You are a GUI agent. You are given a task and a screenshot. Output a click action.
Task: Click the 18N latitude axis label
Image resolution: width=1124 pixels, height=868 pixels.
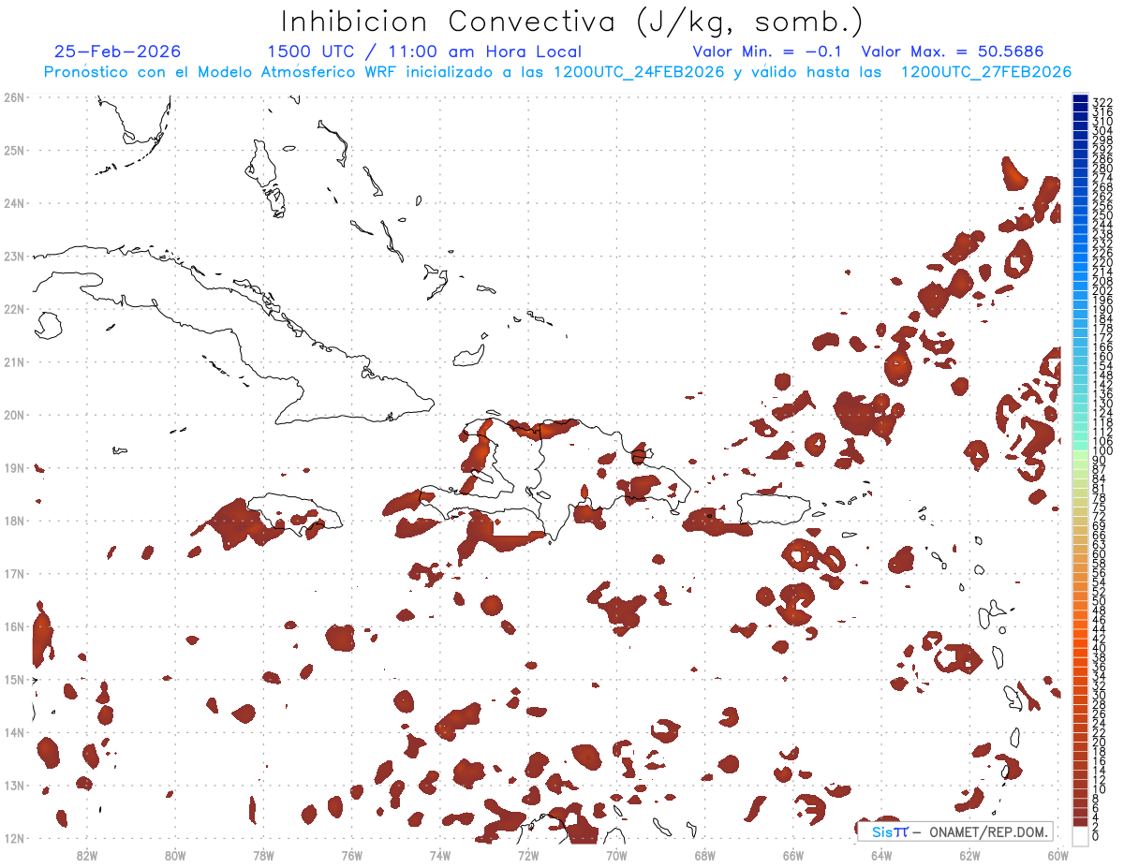[x=14, y=521]
